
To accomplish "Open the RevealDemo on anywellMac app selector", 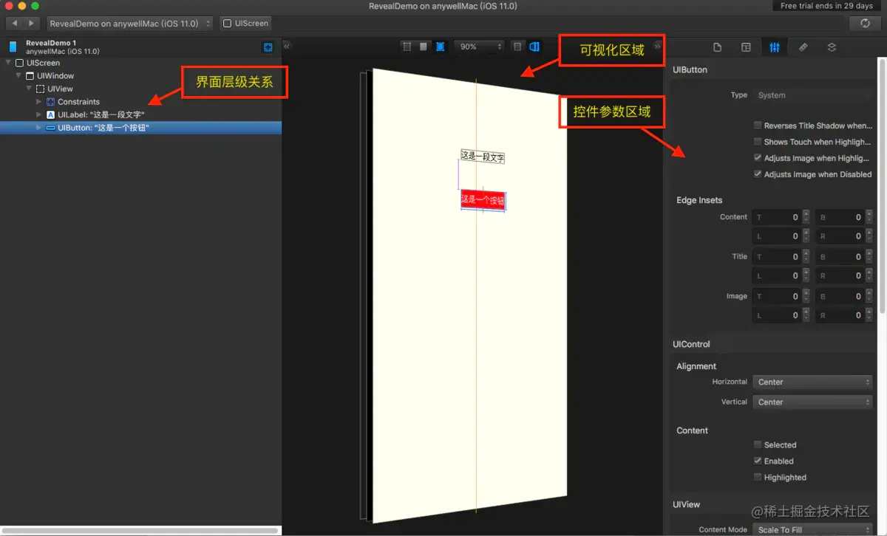I will pos(130,24).
